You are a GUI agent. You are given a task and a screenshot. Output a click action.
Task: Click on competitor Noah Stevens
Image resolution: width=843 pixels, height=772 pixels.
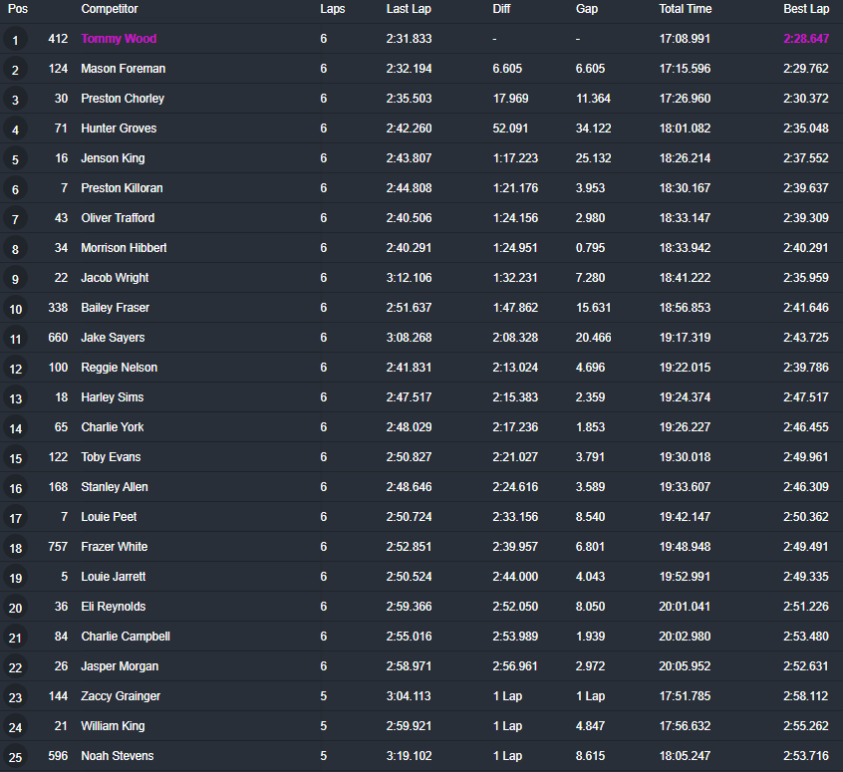(117, 756)
